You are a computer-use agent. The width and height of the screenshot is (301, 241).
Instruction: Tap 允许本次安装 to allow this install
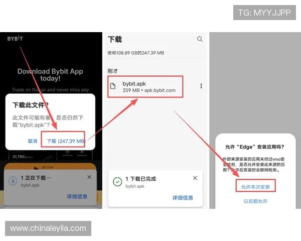tap(255, 187)
